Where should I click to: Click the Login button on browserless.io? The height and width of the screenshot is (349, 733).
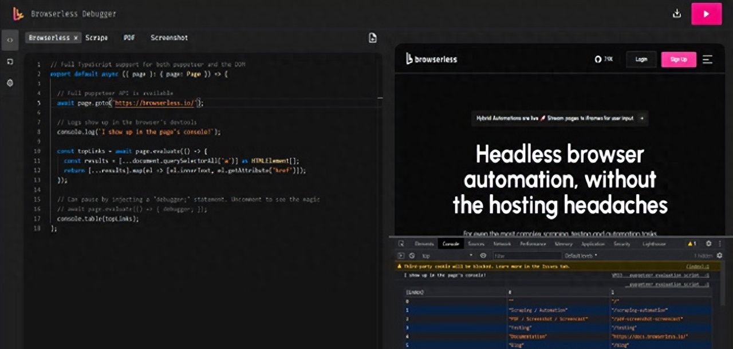click(x=641, y=59)
